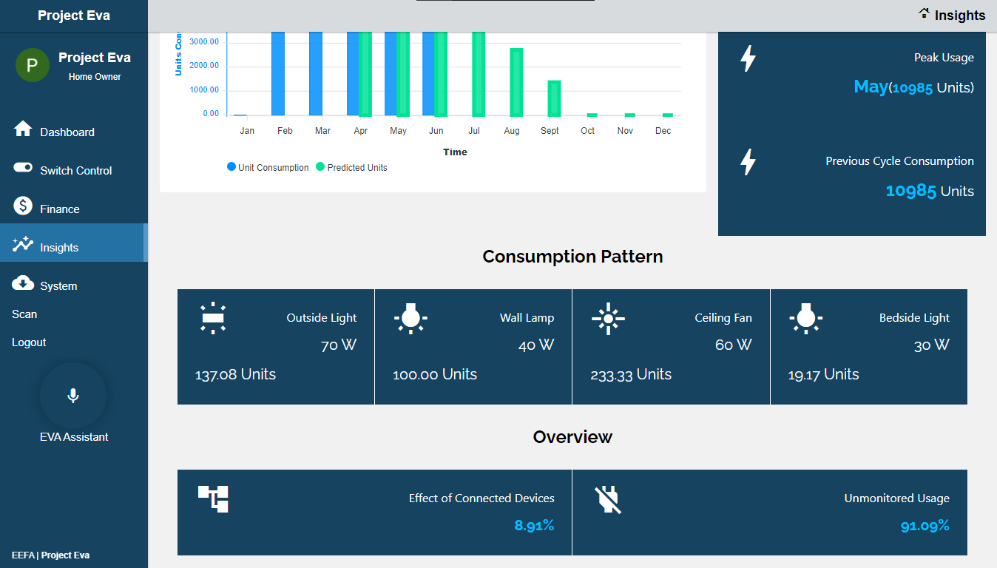
Task: Click the Ceiling Fan sun-shaped icon
Action: click(x=608, y=318)
